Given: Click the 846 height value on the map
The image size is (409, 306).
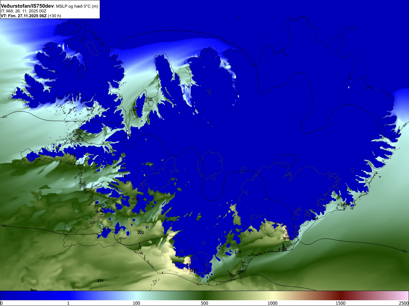Looking at the screenshot, I should 99,211.
